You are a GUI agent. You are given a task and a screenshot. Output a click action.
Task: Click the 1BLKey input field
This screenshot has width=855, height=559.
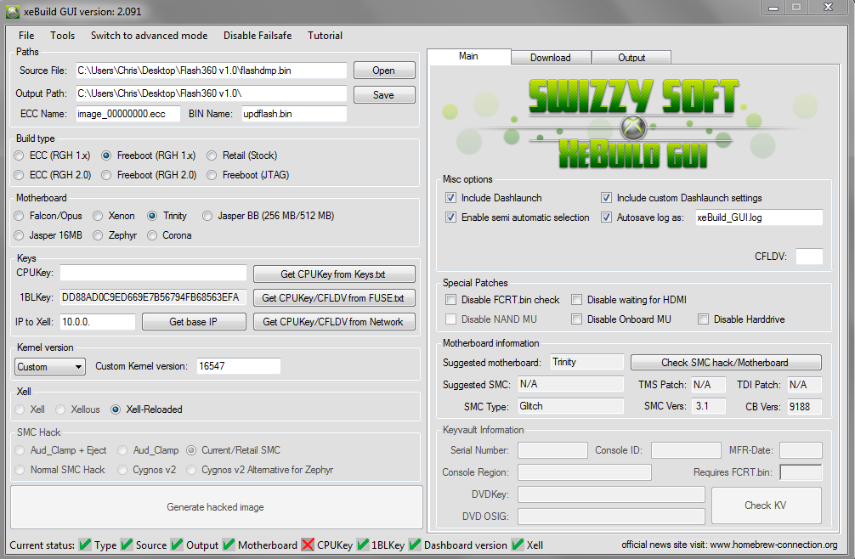153,297
